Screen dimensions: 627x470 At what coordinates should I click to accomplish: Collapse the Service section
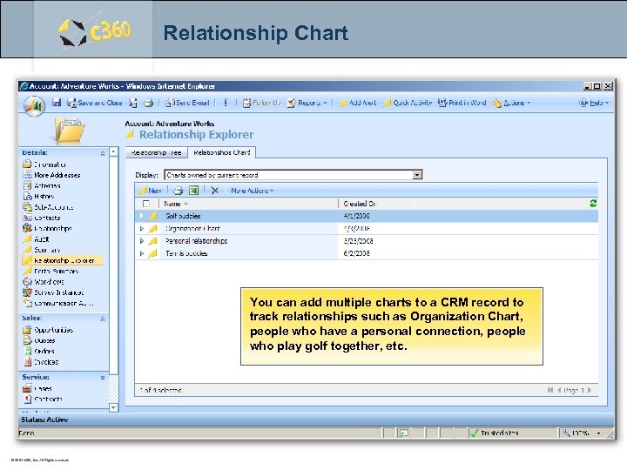click(103, 378)
